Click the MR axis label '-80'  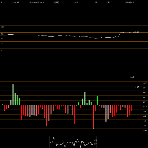[x=144, y=126]
